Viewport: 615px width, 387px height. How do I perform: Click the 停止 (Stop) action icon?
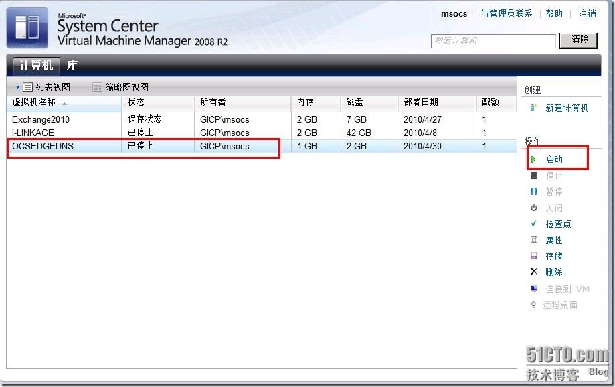click(x=533, y=175)
